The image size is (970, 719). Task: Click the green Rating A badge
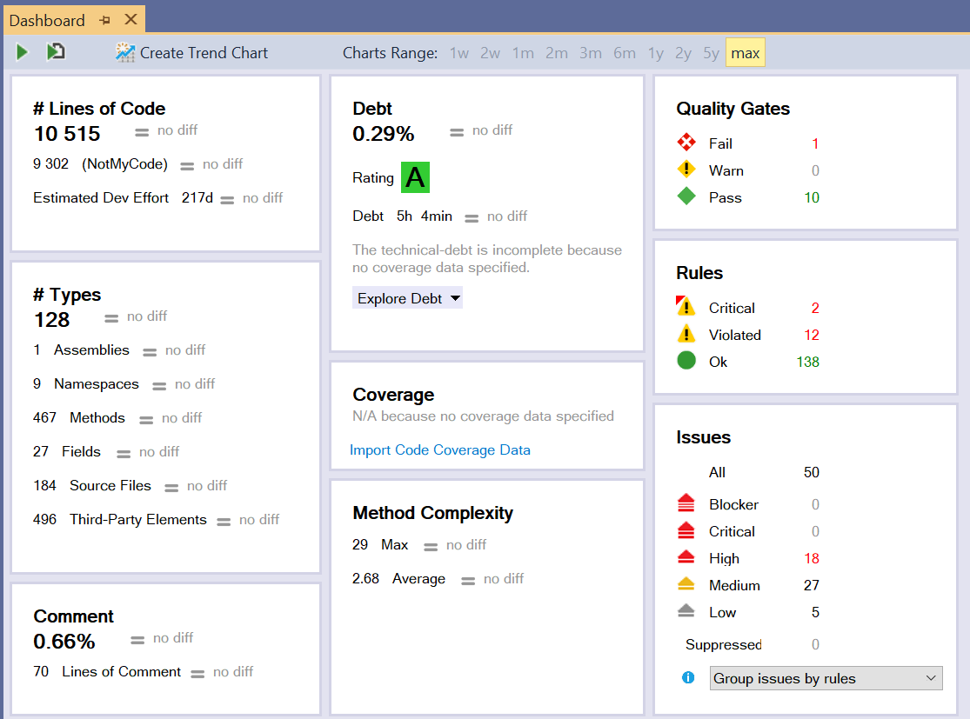[414, 176]
